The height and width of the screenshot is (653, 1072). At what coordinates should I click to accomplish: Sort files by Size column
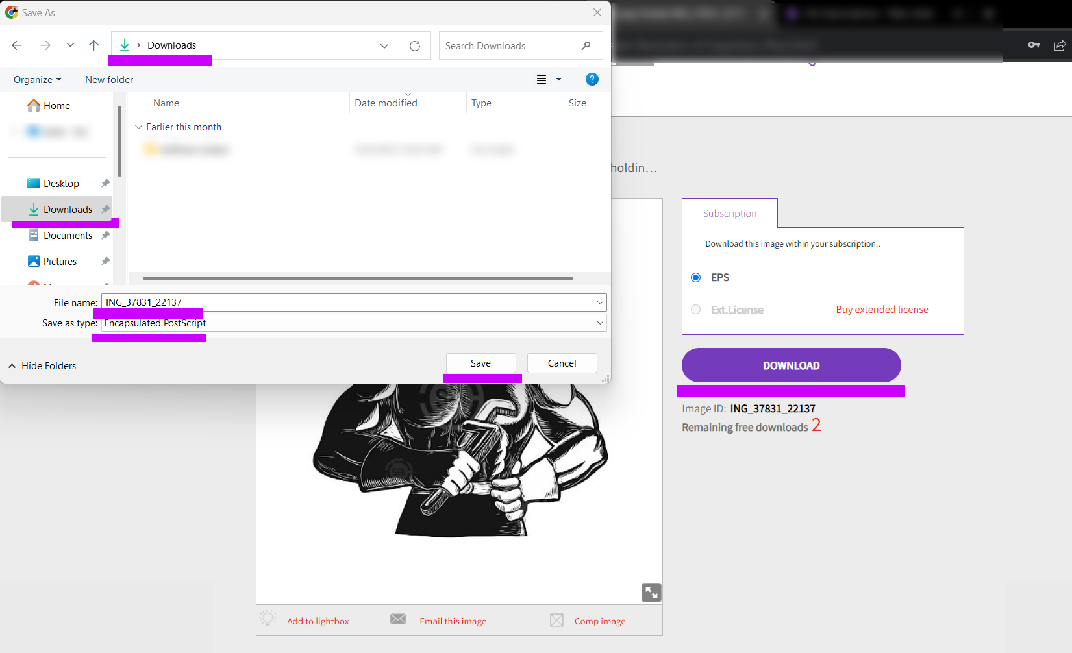click(577, 103)
